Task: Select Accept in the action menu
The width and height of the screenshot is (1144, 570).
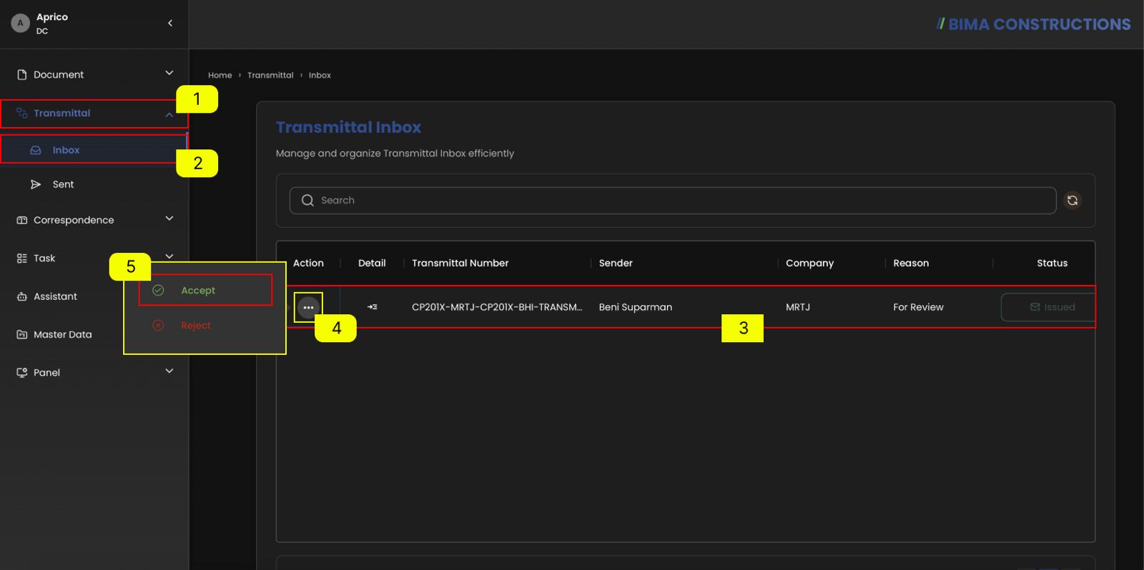Action: pos(205,290)
